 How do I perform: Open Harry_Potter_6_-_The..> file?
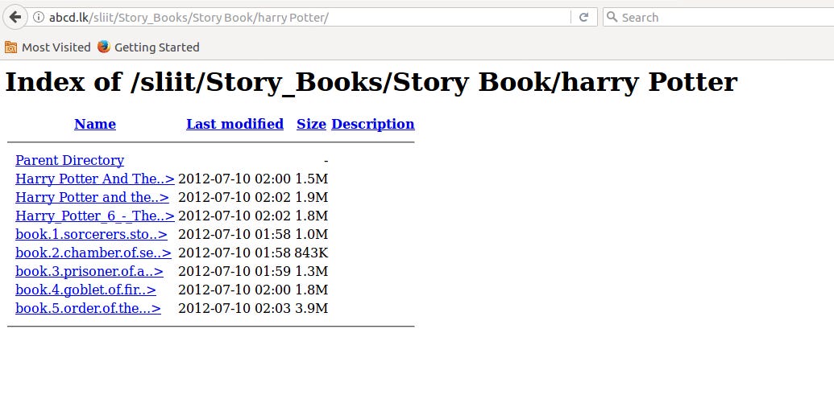pos(95,216)
